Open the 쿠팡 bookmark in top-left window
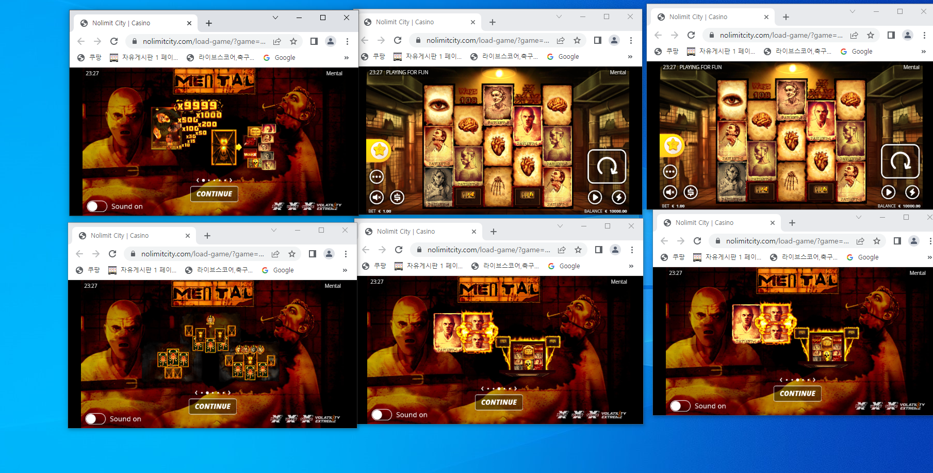The height and width of the screenshot is (473, 933). click(89, 58)
